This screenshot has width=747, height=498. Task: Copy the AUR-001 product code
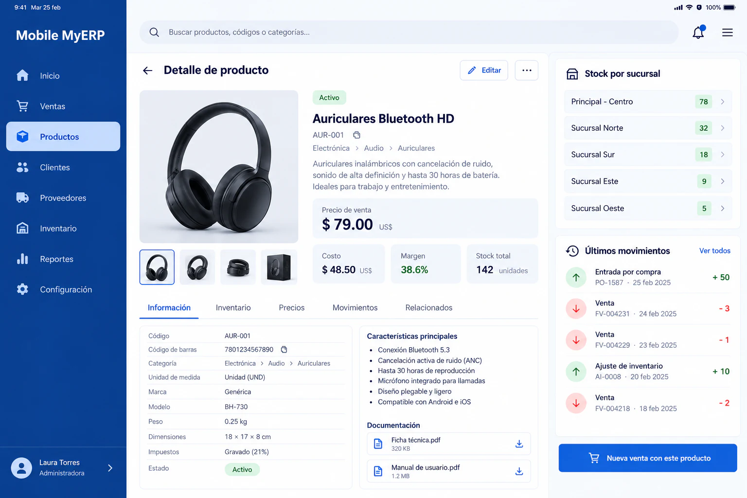[356, 135]
